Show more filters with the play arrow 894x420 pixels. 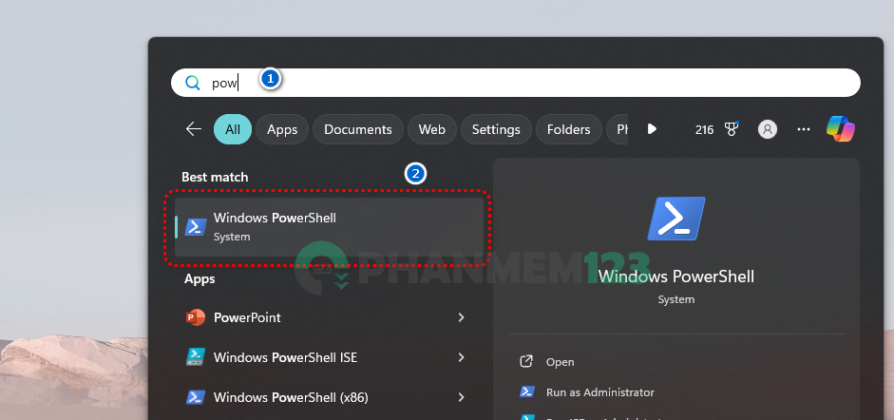(652, 129)
